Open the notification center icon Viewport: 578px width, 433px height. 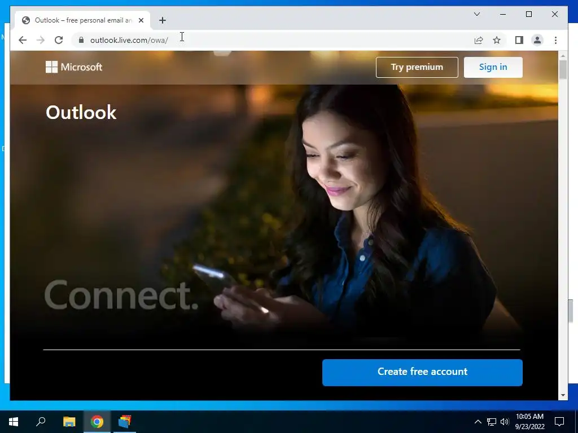(559, 422)
